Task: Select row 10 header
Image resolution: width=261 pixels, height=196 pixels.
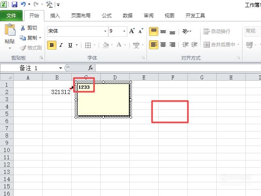Action: 7,150
